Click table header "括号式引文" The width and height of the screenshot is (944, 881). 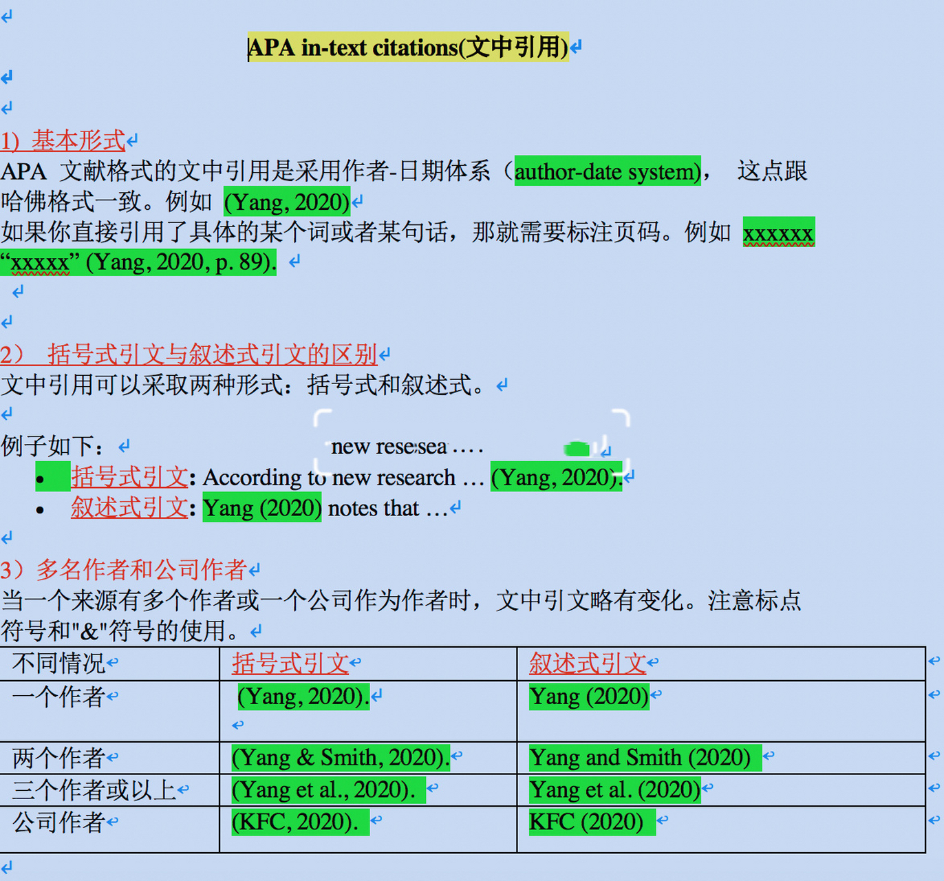[291, 664]
